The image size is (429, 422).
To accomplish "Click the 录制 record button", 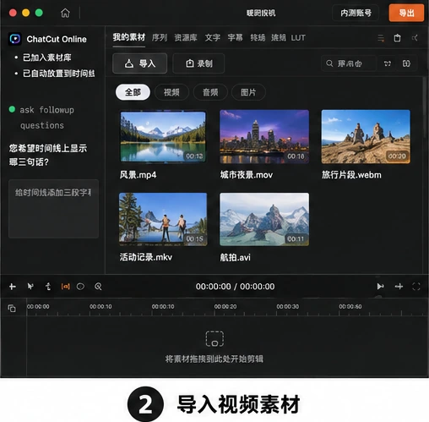I will click(x=198, y=63).
